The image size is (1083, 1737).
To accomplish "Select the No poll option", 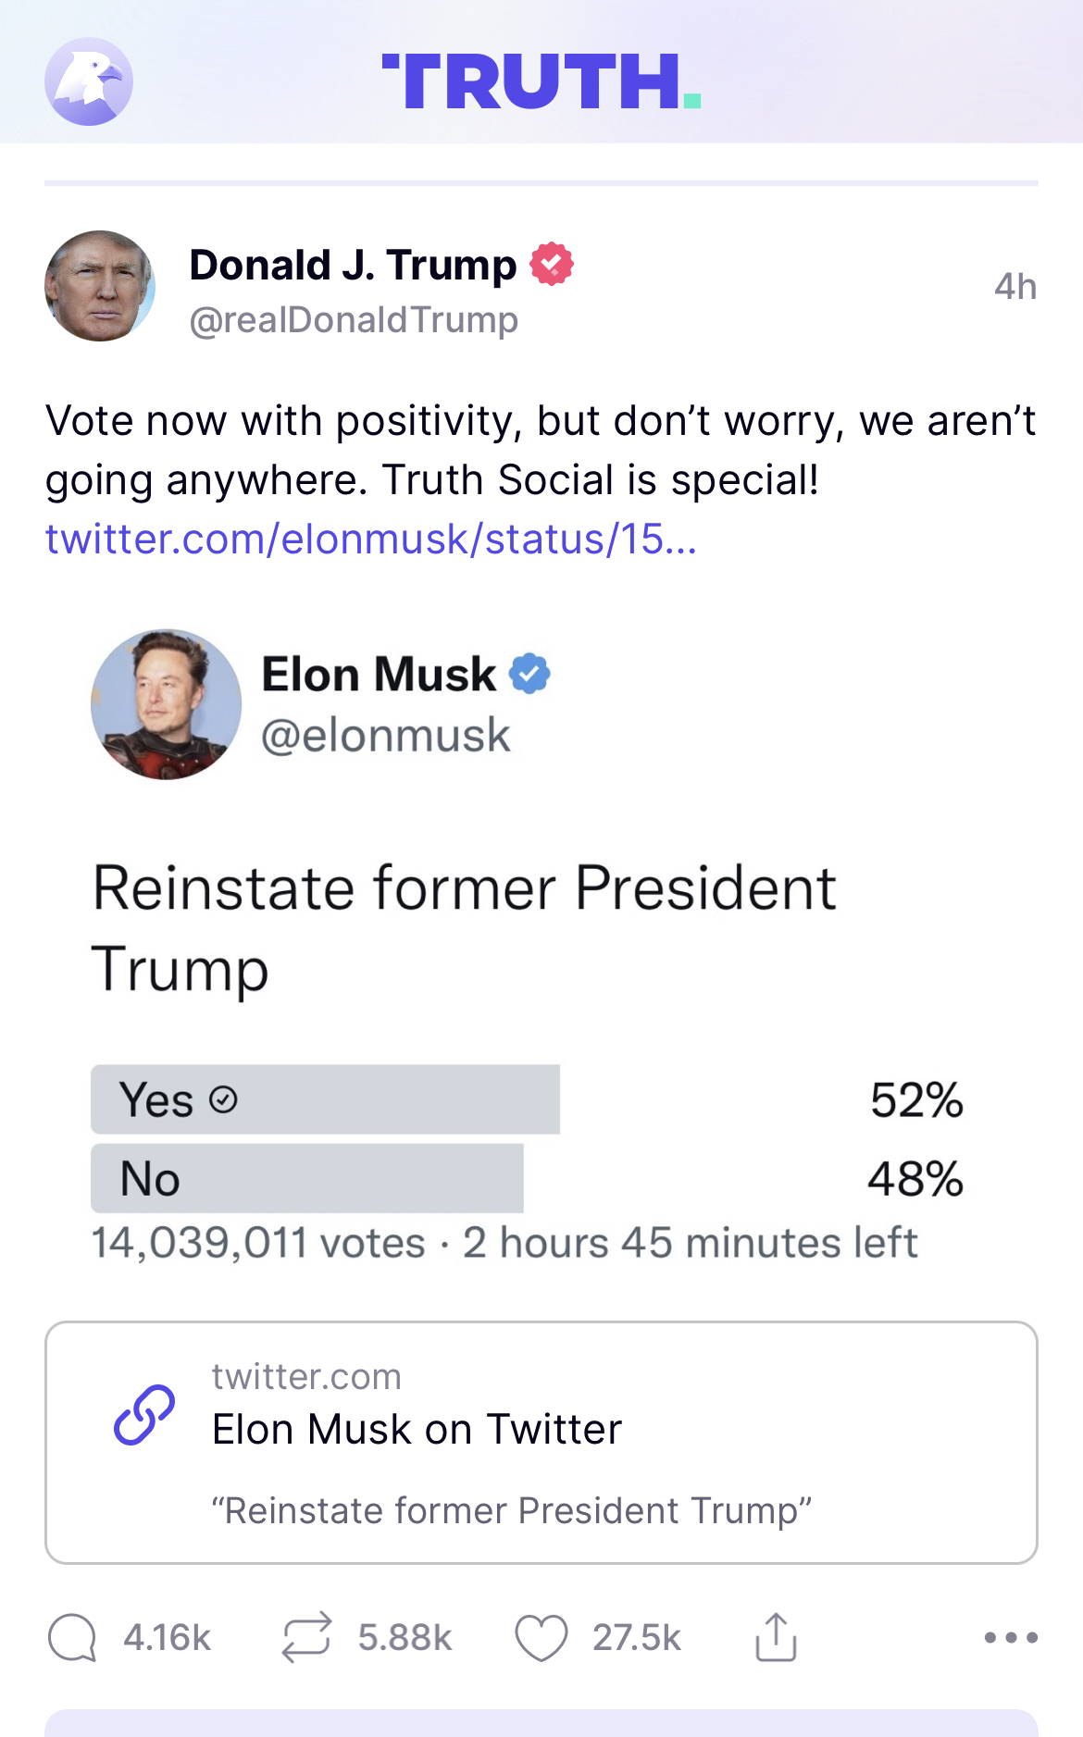I will [x=306, y=1178].
